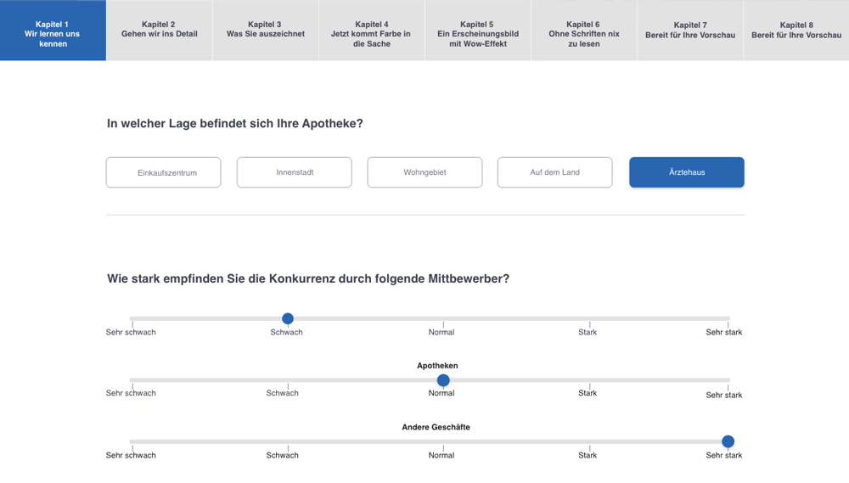The width and height of the screenshot is (849, 483).
Task: Select the Innenstadt location option
Action: (294, 172)
